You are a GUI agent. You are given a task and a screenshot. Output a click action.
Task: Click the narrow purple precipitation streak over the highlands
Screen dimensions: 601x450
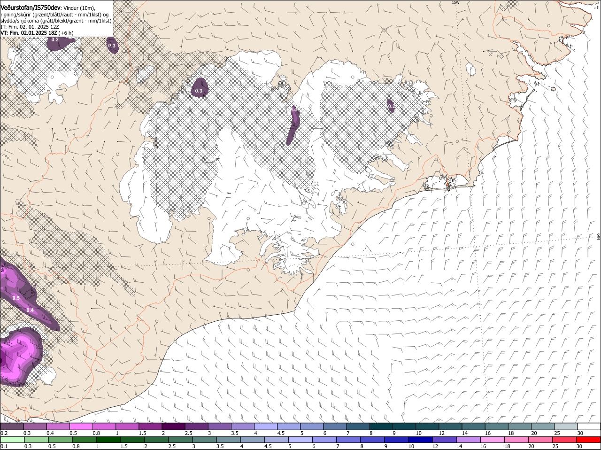(x=293, y=125)
